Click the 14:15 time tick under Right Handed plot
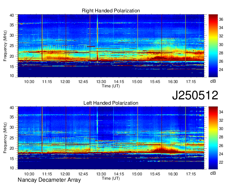 pyautogui.click(x=119, y=82)
